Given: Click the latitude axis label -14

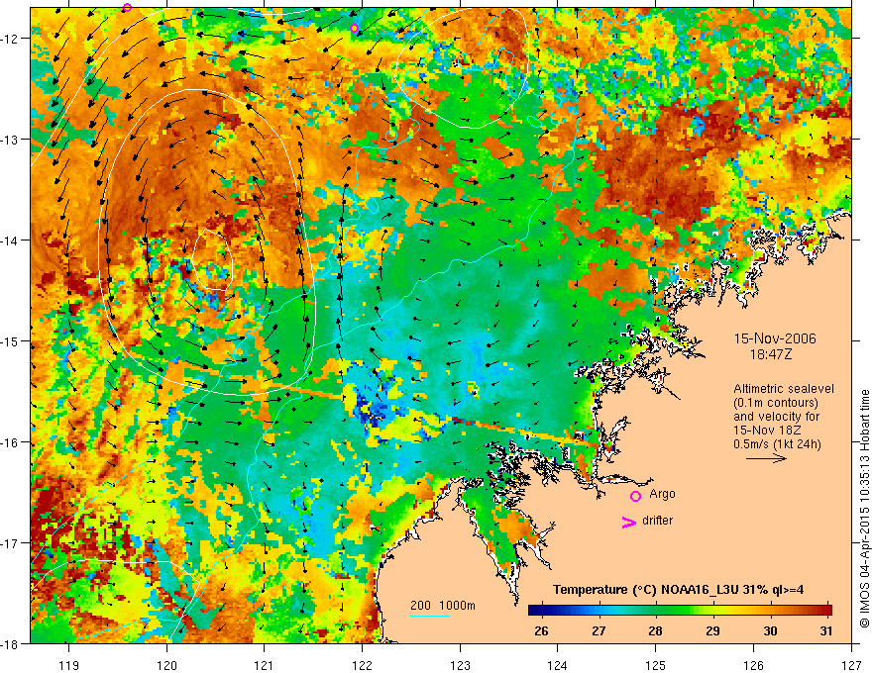Looking at the screenshot, I should (11, 240).
